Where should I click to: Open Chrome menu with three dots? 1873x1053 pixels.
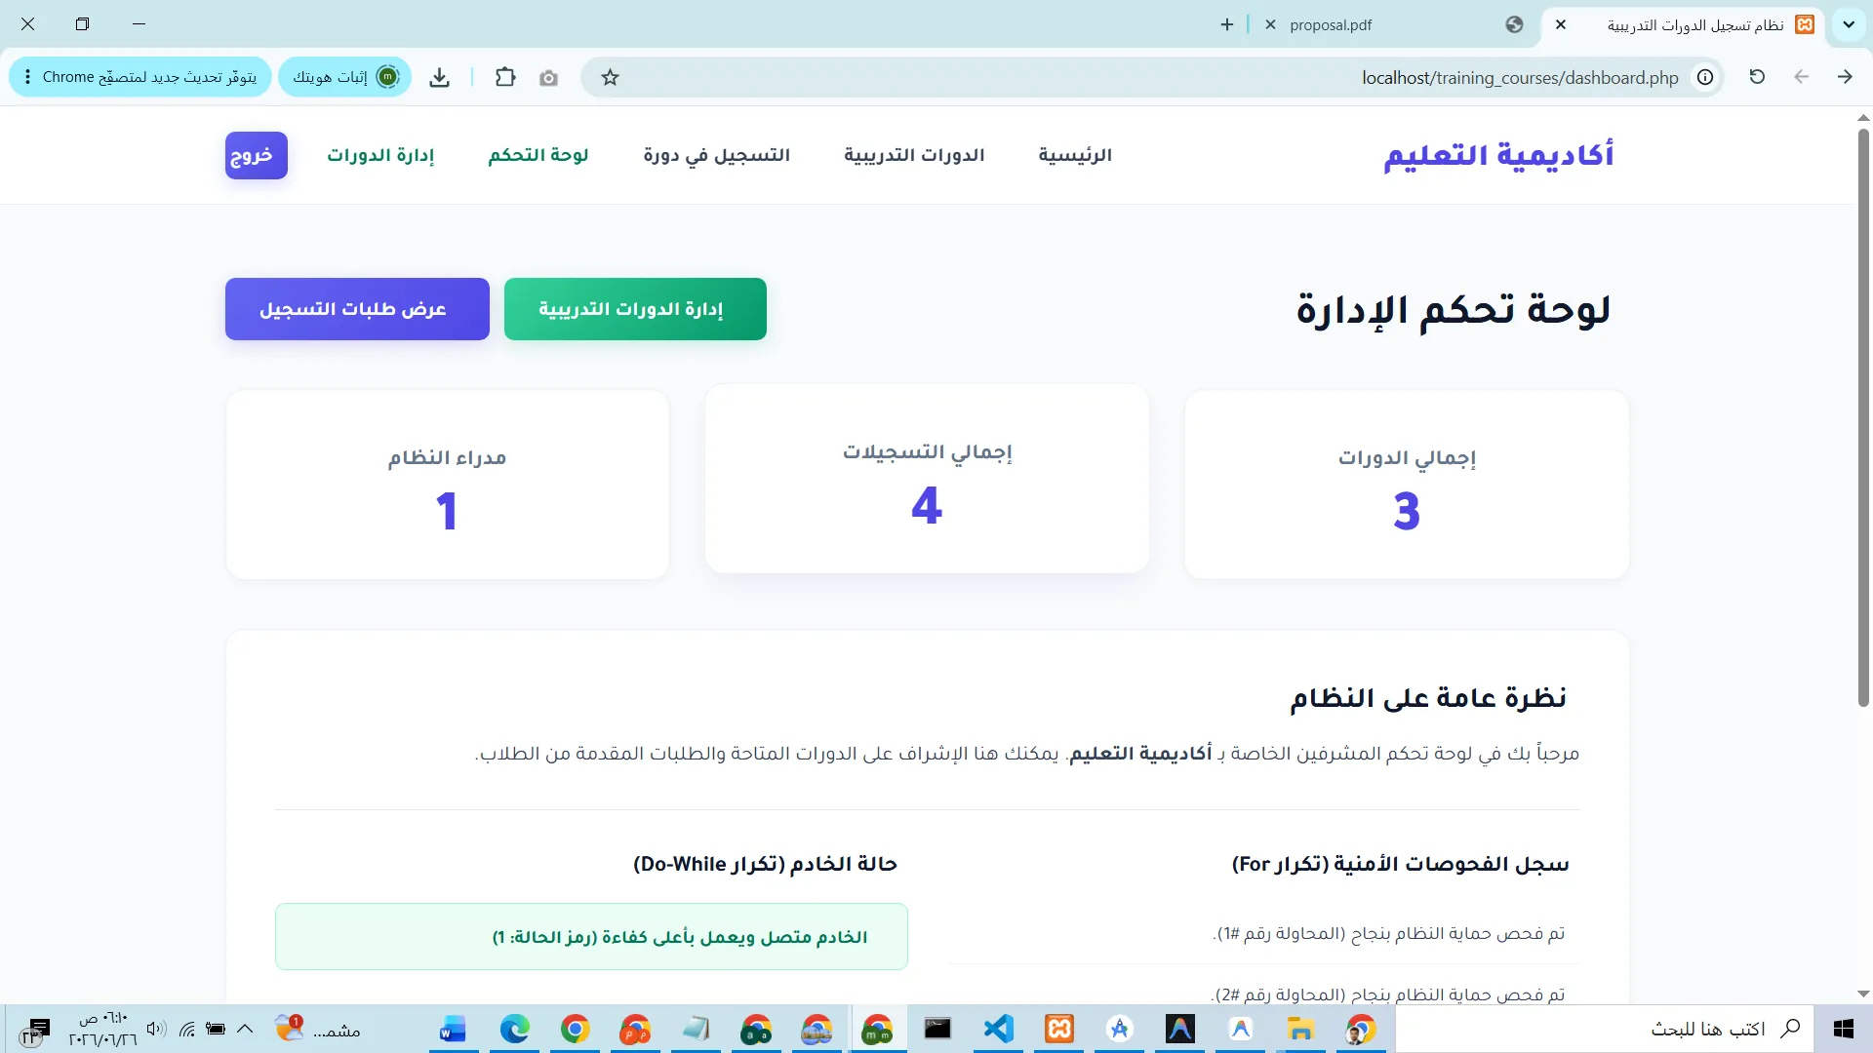click(26, 77)
